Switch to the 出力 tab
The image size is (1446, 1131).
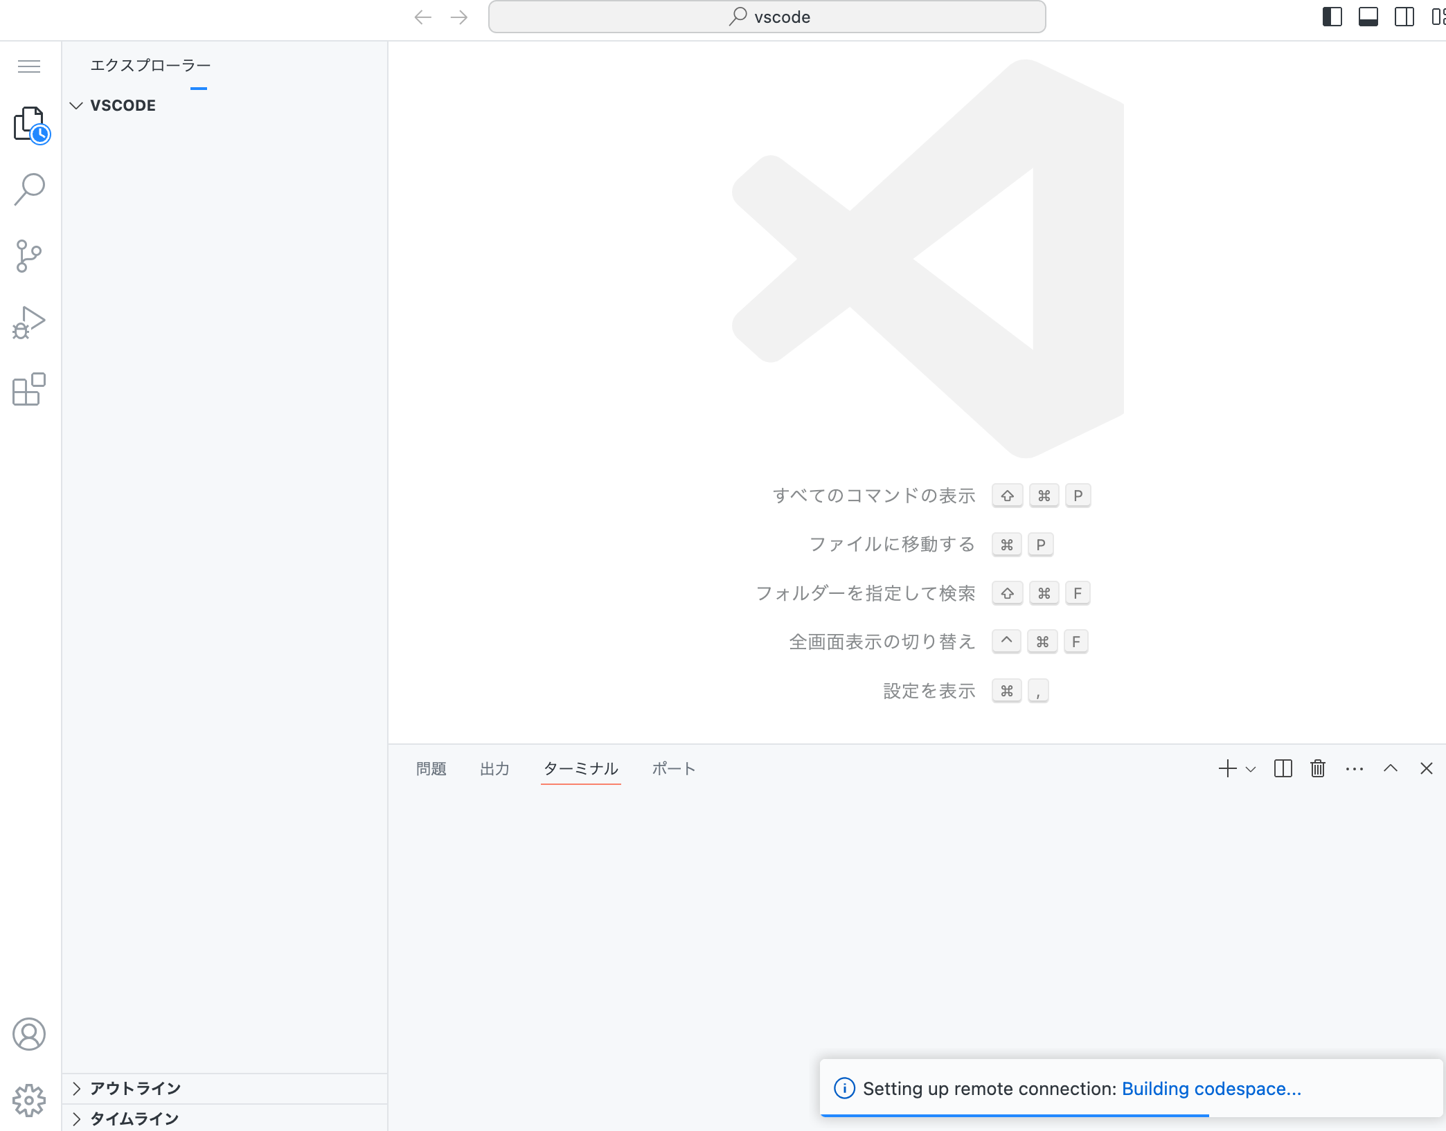tap(494, 768)
